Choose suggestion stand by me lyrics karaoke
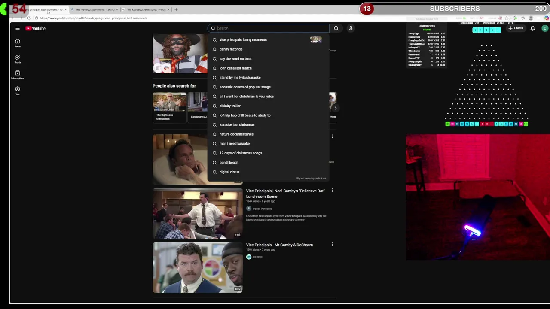 (x=269, y=77)
